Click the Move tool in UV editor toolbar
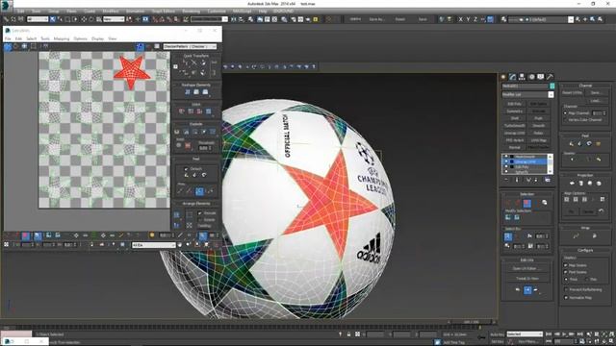616x346 pixels. click(8, 47)
